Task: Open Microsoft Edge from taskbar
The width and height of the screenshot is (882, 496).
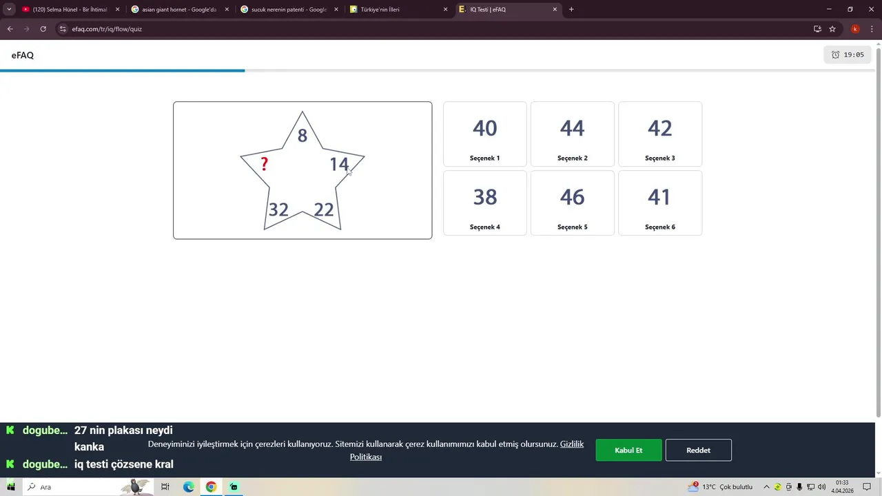Action: (188, 487)
